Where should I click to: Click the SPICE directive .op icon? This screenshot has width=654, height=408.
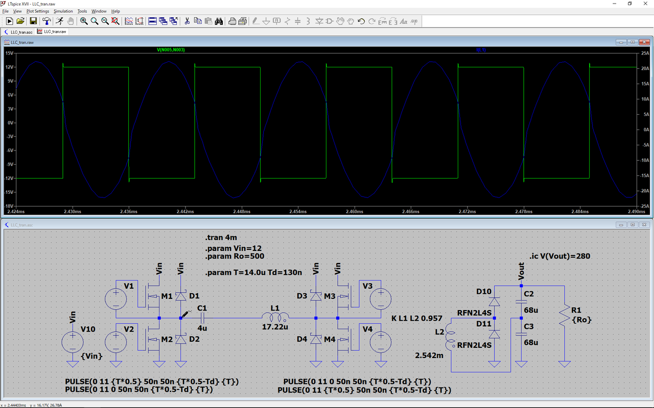[414, 21]
